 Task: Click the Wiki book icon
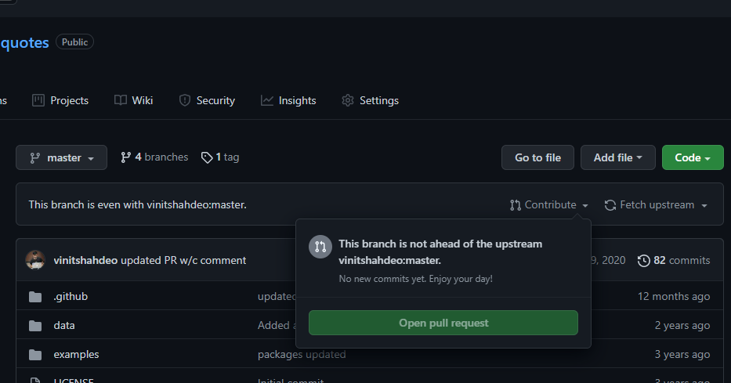[x=121, y=100]
